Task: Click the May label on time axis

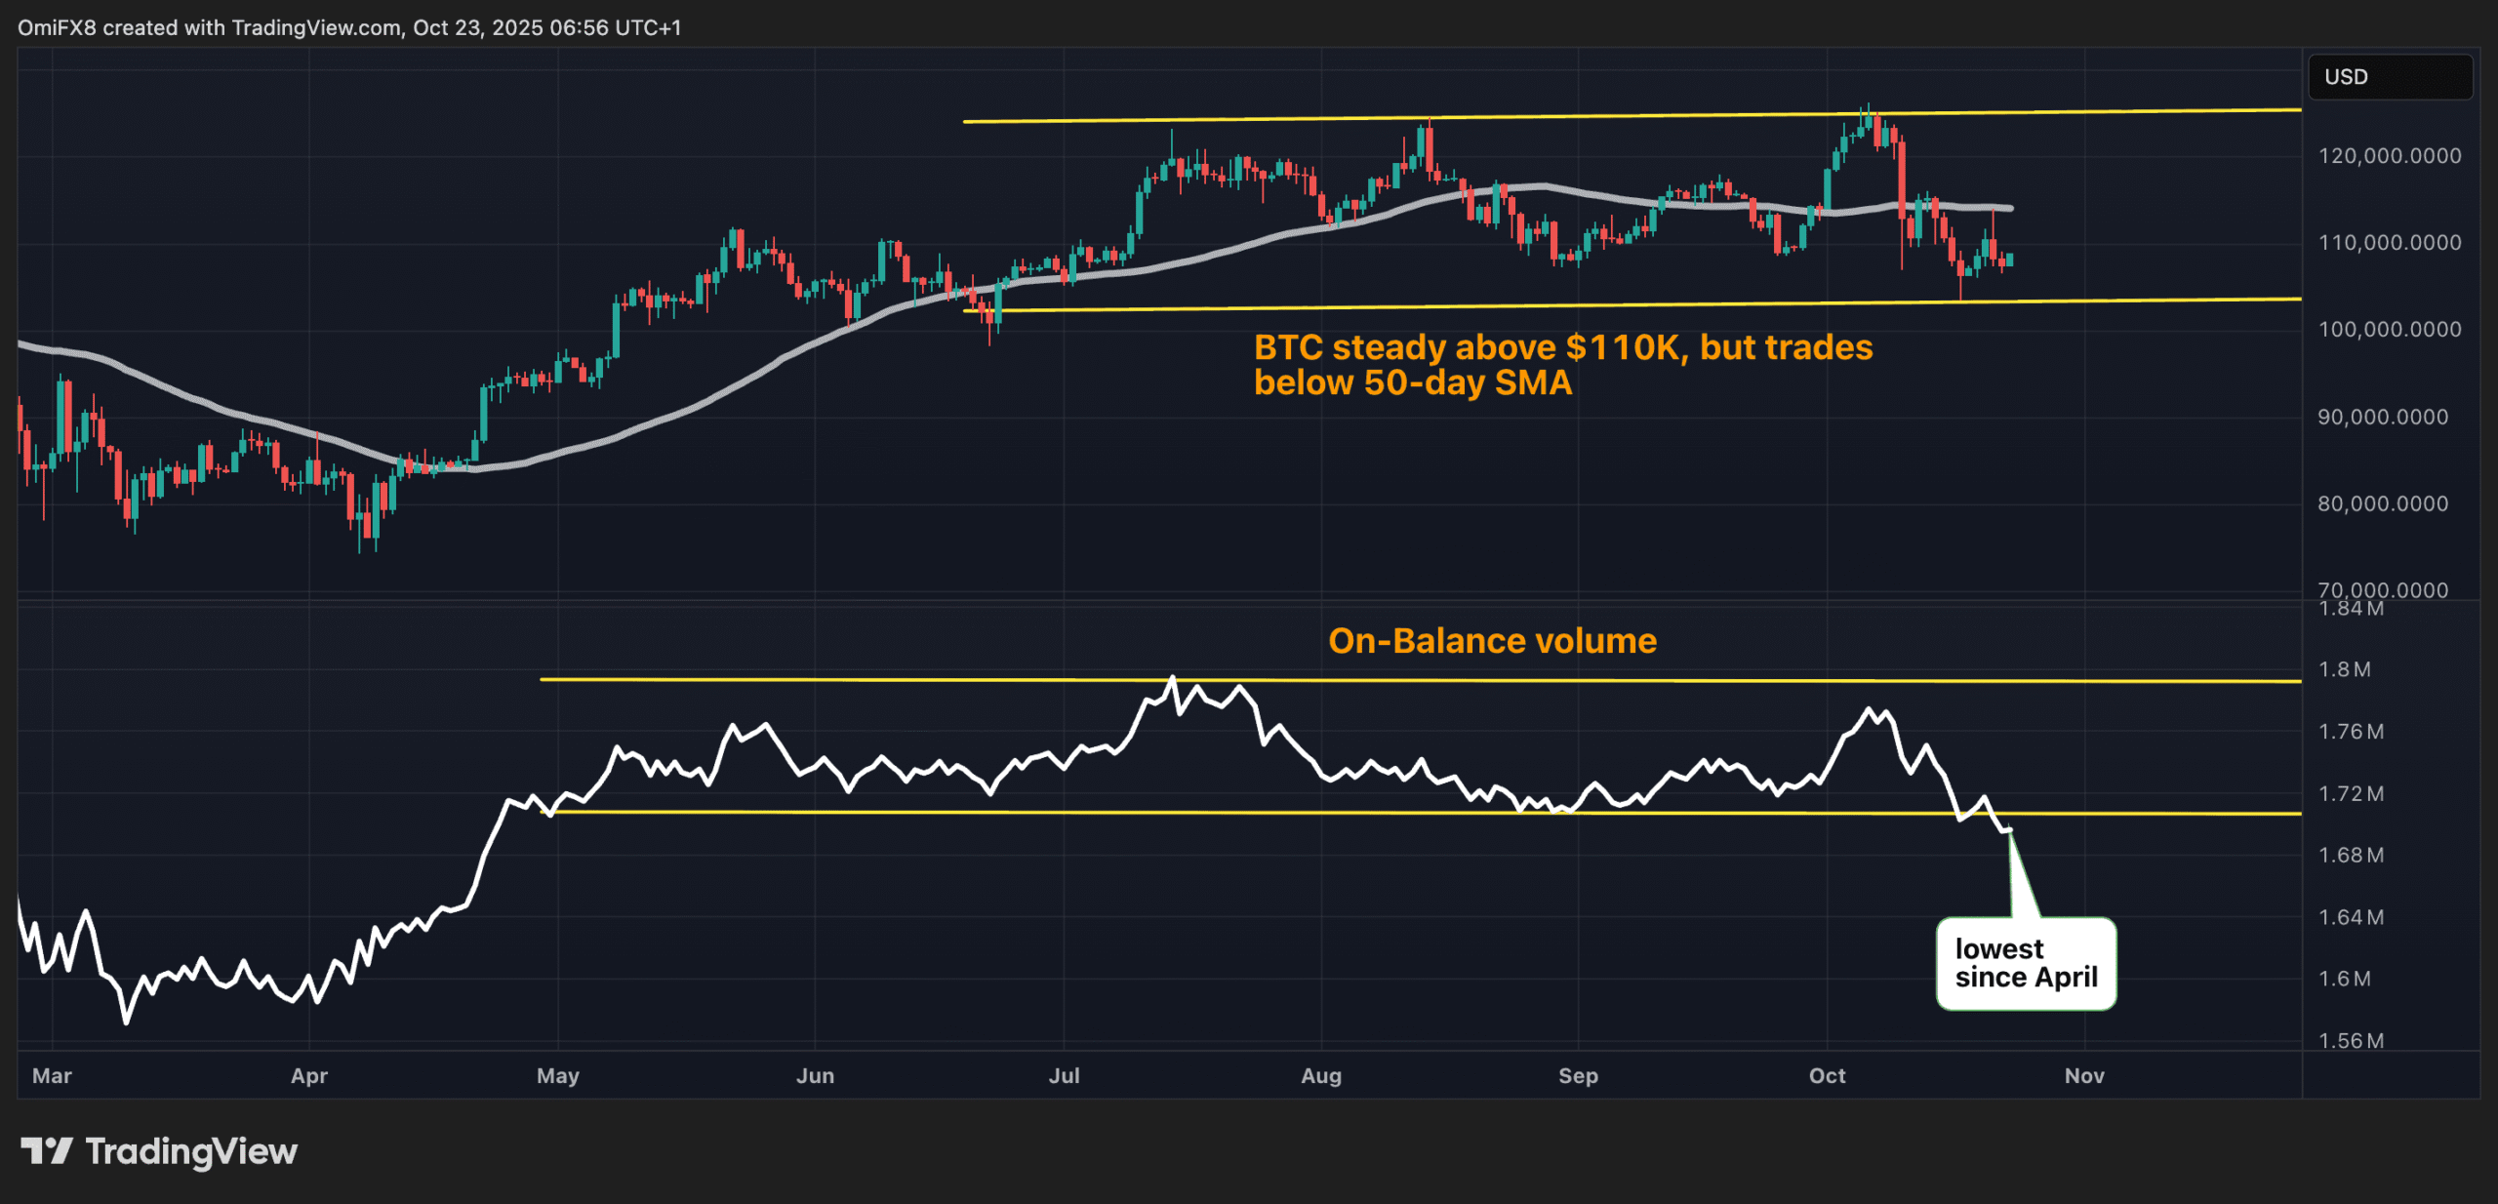Action: 558,1075
